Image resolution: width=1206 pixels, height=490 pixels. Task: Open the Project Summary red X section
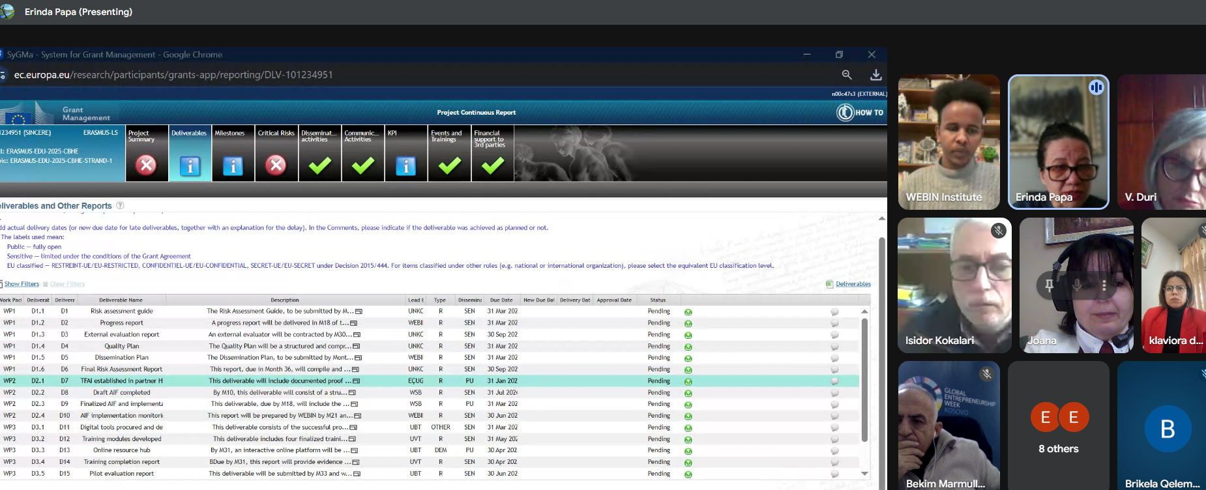[146, 166]
